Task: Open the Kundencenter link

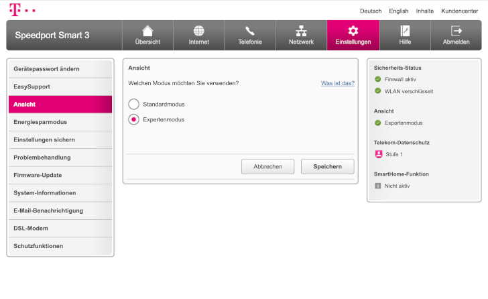Action: point(459,11)
